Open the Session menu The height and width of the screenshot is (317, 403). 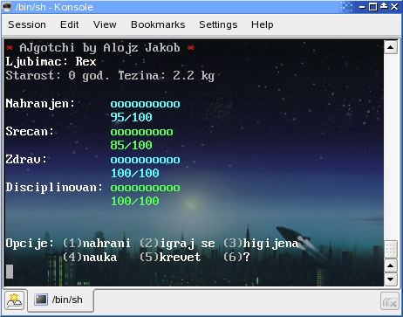(x=27, y=24)
